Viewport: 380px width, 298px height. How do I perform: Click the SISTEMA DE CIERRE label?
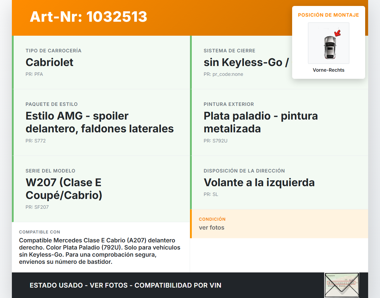point(229,51)
